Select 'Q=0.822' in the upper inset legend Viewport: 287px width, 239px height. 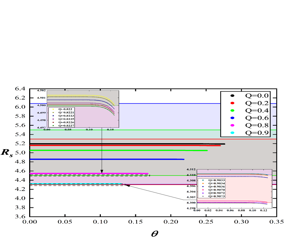65,109
